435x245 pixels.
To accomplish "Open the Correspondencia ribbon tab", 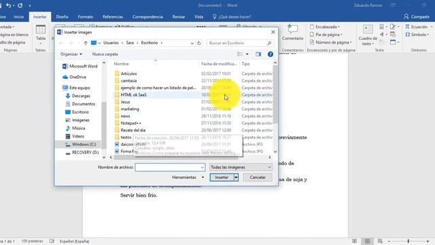I will (147, 16).
